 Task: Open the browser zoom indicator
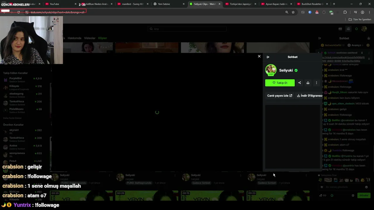coord(287,12)
